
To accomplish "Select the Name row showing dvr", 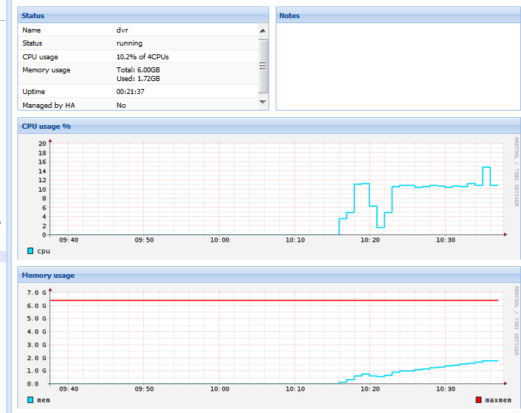I will tap(138, 30).
